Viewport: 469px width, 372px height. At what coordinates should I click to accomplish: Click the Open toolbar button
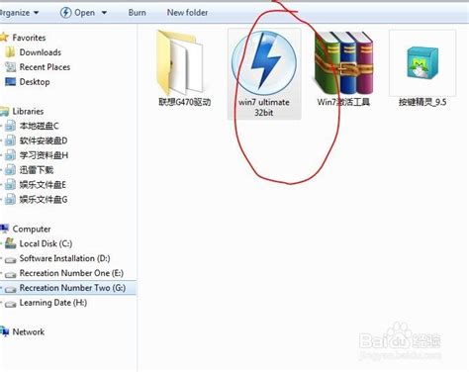(78, 13)
